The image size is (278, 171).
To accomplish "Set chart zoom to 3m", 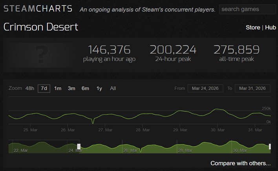I will [71, 88].
